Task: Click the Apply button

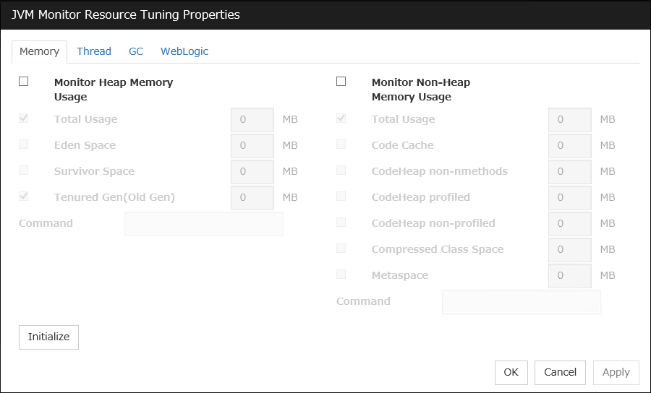Action: tap(616, 373)
